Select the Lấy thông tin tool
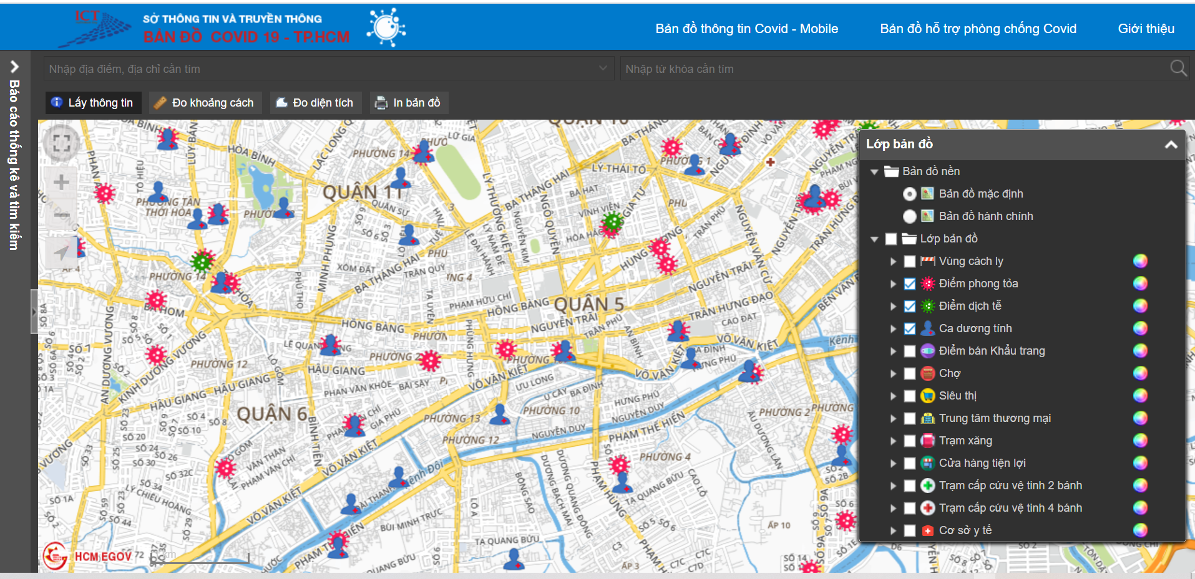Screen dimensions: 1195x579 point(93,103)
